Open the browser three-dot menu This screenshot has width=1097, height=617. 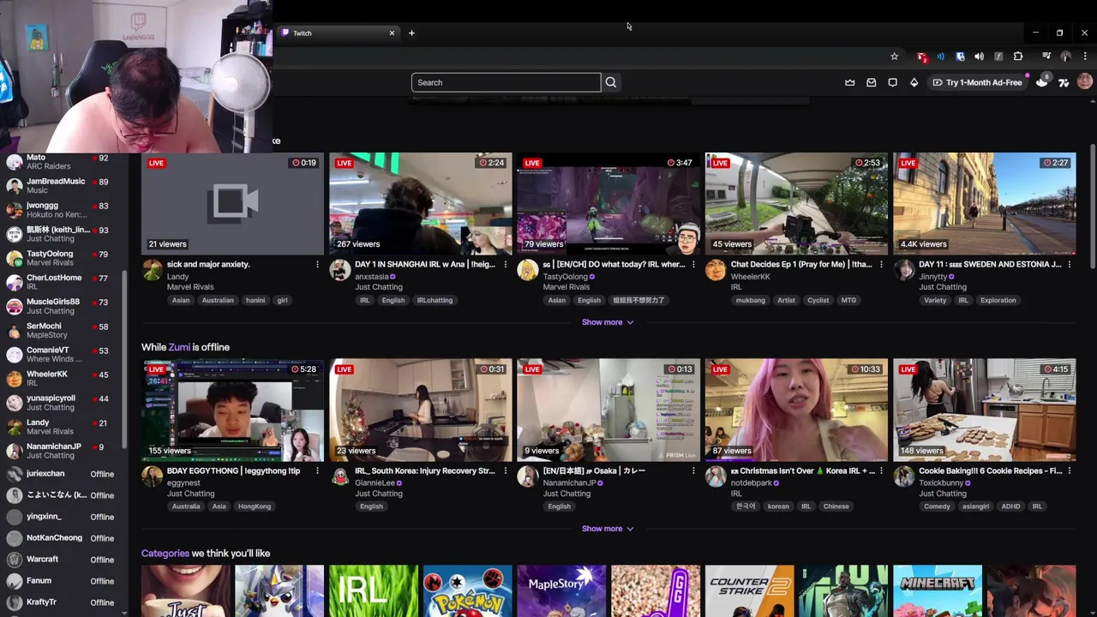coord(1085,57)
